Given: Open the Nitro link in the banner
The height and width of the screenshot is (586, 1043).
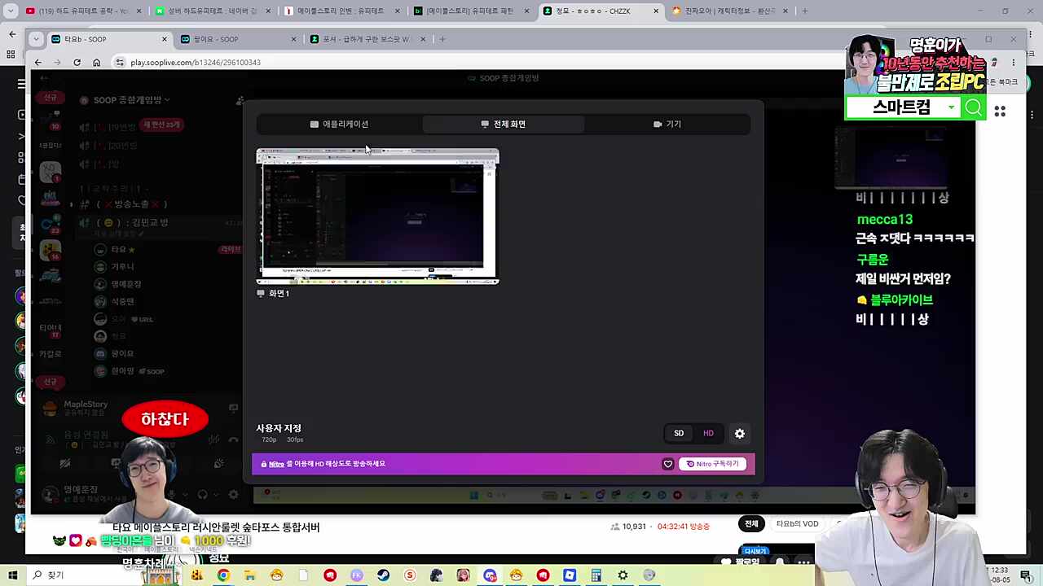Looking at the screenshot, I should (276, 464).
